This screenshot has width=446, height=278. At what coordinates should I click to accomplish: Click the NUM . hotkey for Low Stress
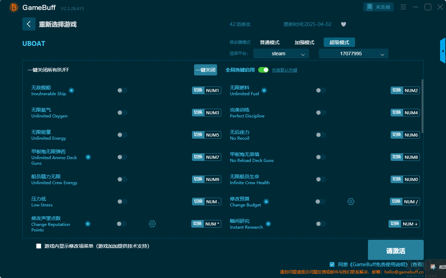click(207, 202)
